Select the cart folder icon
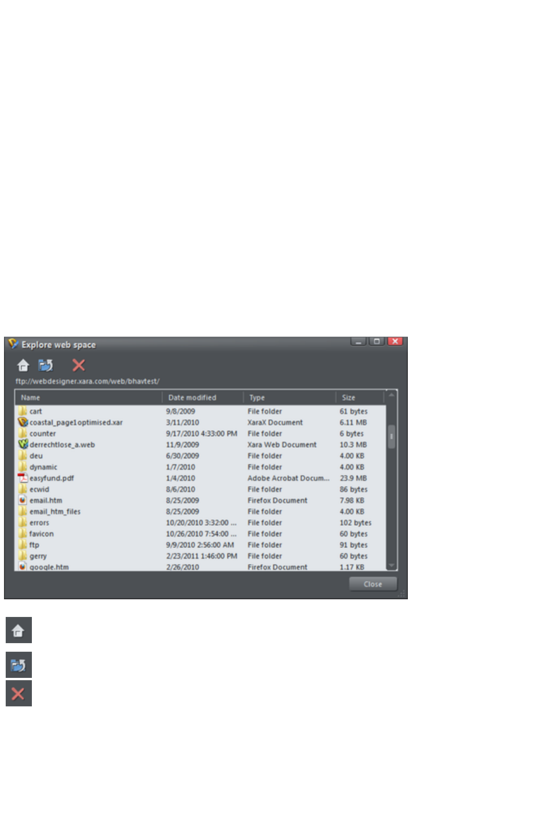The image size is (548, 830). tap(23, 411)
